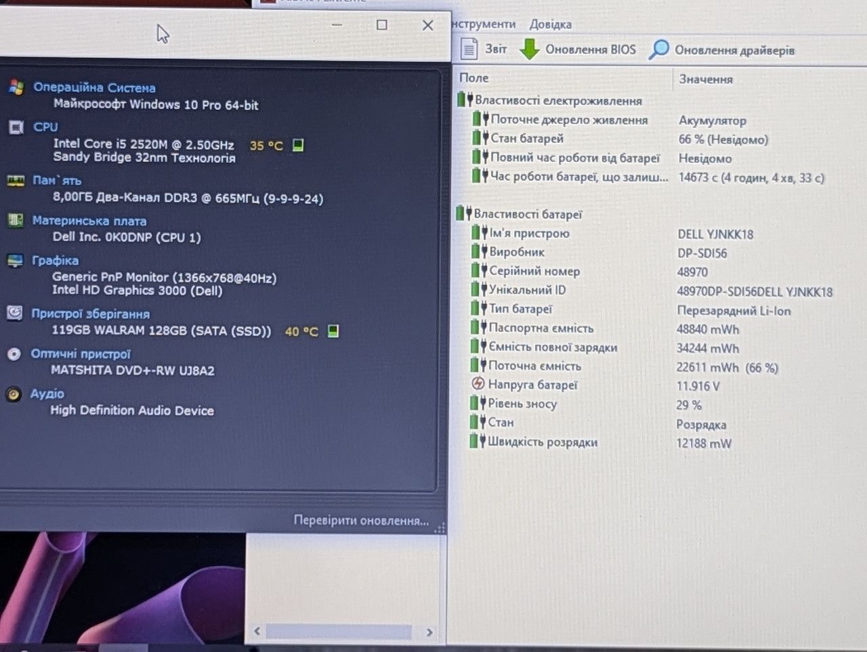Open the Операційна Система section link

pyautogui.click(x=95, y=87)
